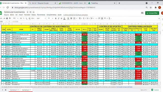Print the spreadsheet via printer icon
The height and width of the screenshot is (92, 163).
coord(7,18)
